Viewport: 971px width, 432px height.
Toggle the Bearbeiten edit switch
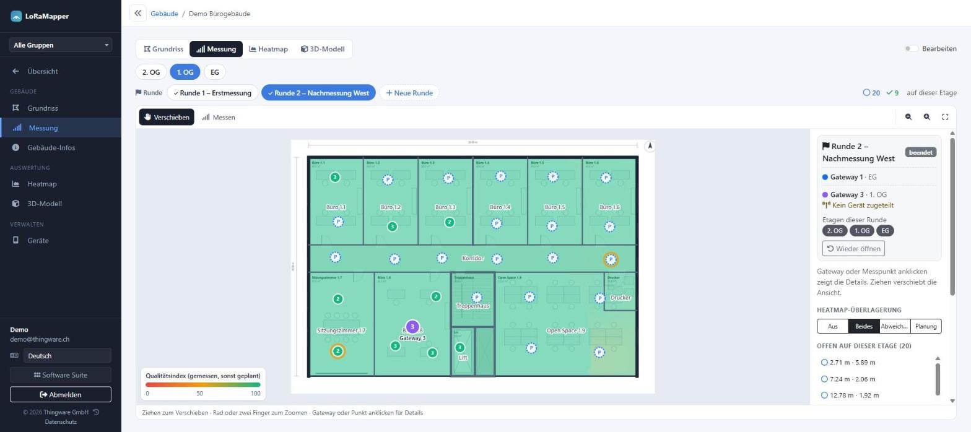click(911, 49)
